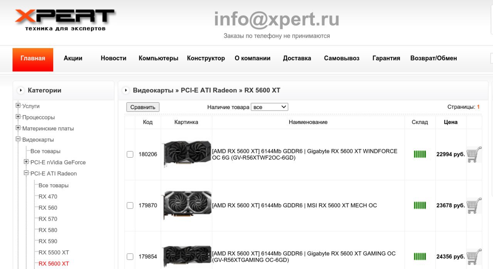This screenshot has height=269, width=493.
Task: Open the Возврат/Обмен page
Action: [x=434, y=58]
